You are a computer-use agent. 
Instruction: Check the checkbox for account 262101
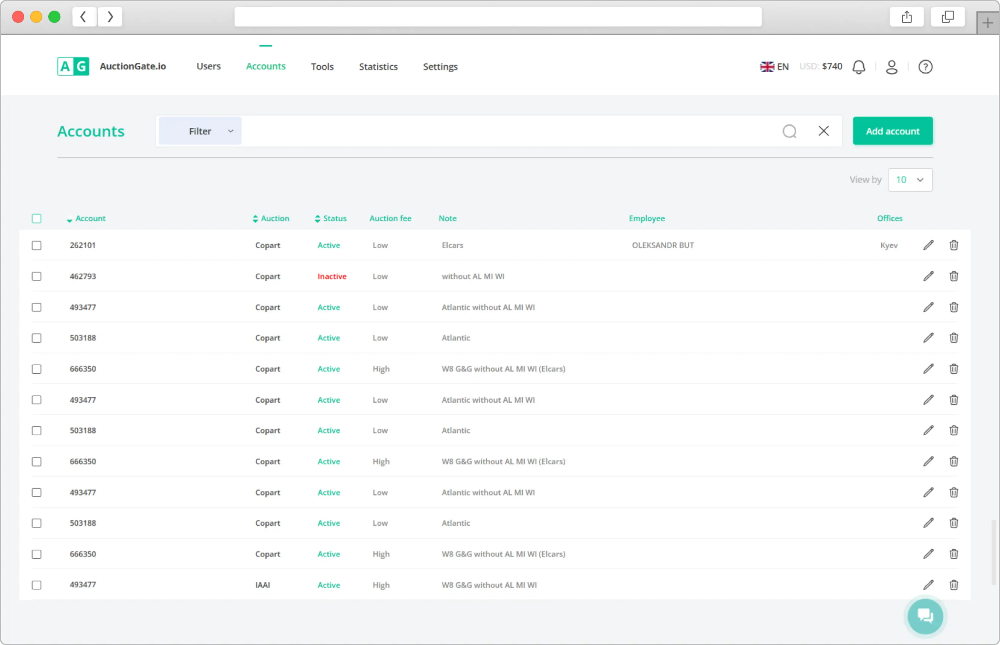pos(36,245)
